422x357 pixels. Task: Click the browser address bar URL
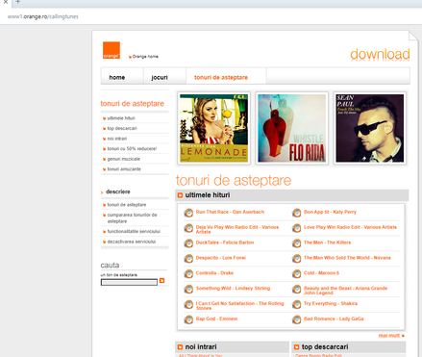click(x=43, y=16)
